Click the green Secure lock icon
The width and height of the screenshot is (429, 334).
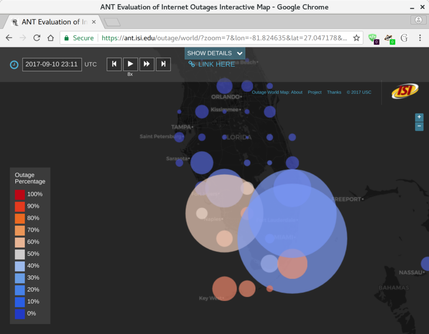click(67, 38)
